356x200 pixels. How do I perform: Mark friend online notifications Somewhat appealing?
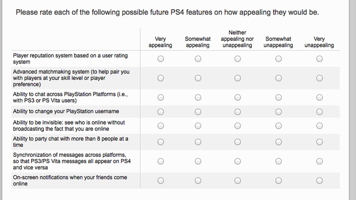tap(198, 181)
